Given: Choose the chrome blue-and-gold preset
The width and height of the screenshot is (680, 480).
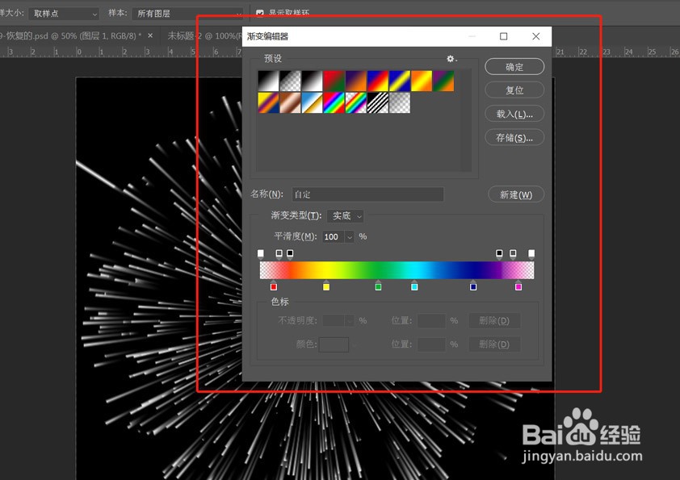Looking at the screenshot, I should 312,102.
